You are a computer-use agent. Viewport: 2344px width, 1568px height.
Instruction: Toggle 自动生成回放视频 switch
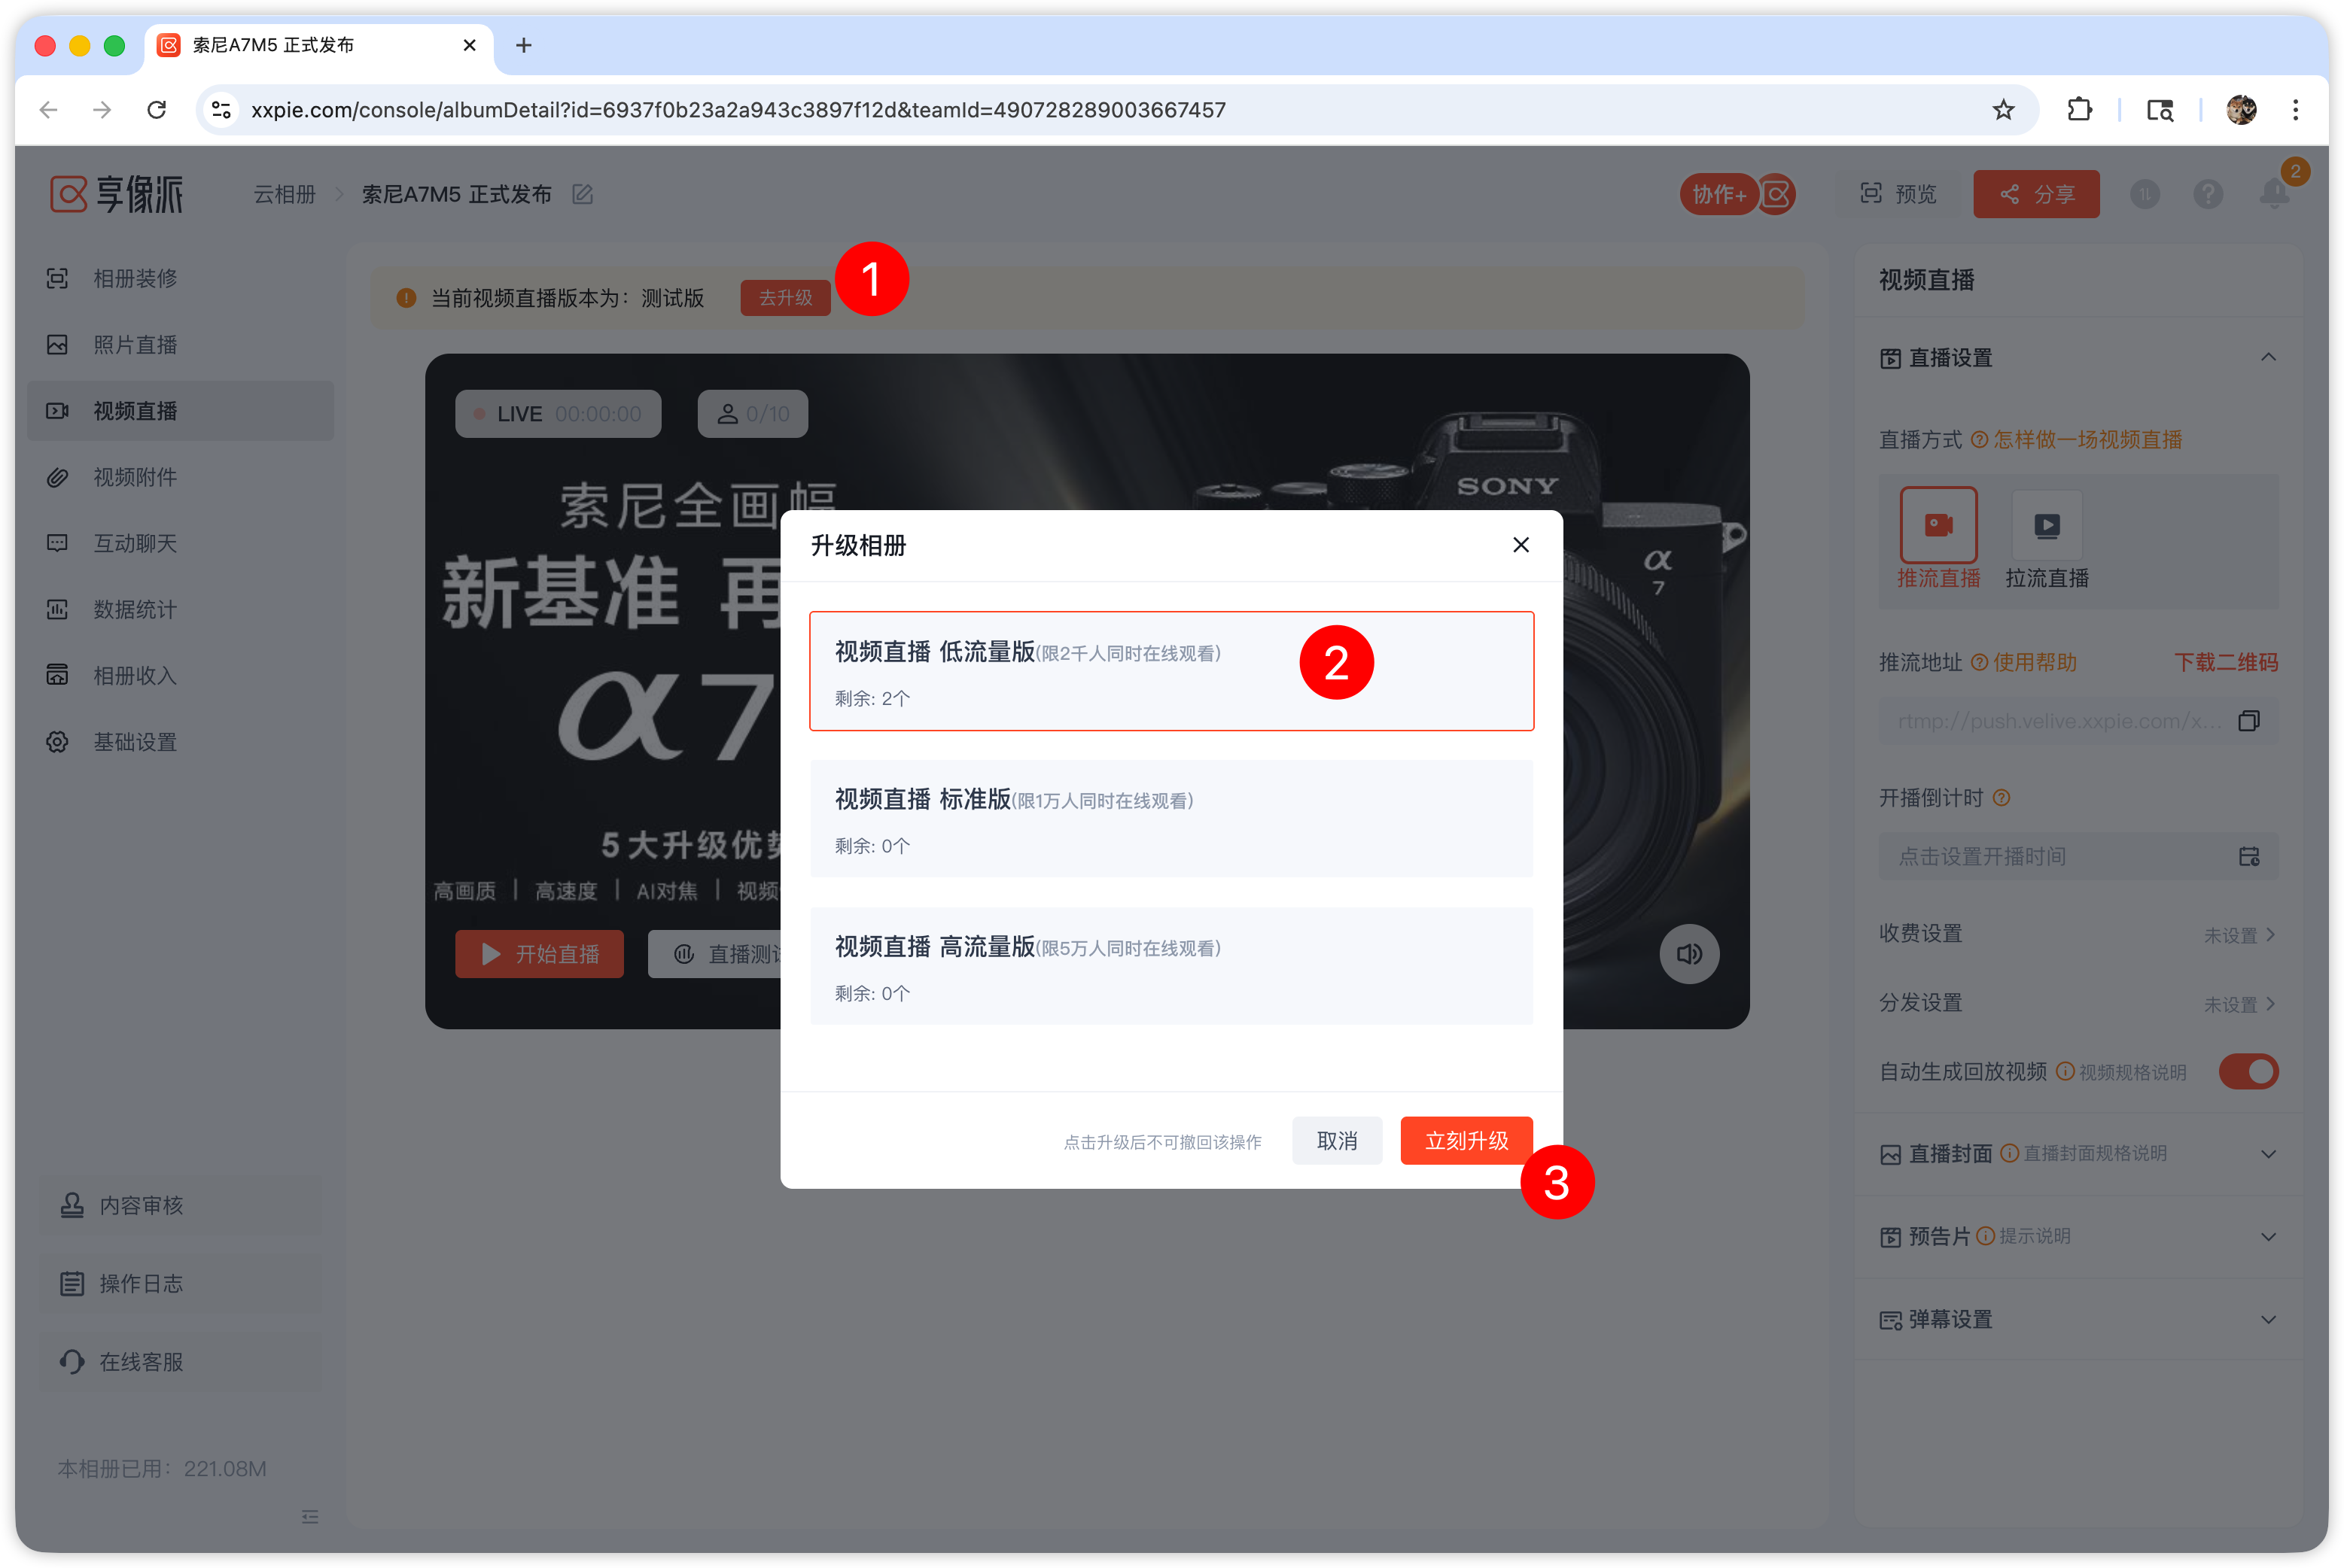click(x=2247, y=1071)
